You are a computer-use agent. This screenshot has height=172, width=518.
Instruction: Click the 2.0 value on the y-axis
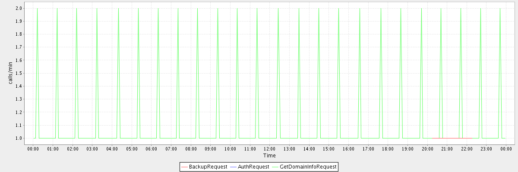[x=19, y=8]
